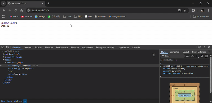Click the browser Back arrow
The width and height of the screenshot is (212, 103).
(x=4, y=11)
